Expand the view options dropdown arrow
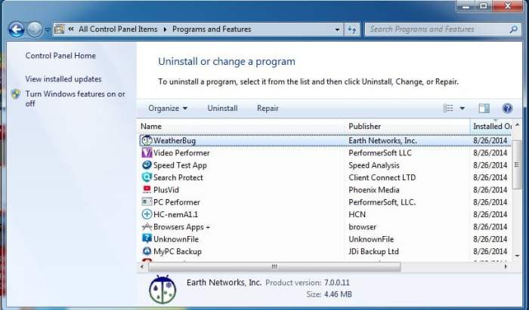 coord(462,109)
